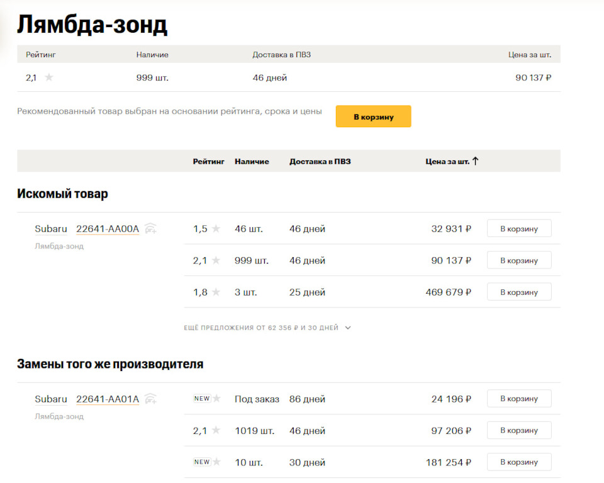Screen dimensions: 604x483
Task: Add 24 196 ₽ offer to cart
Action: click(519, 399)
